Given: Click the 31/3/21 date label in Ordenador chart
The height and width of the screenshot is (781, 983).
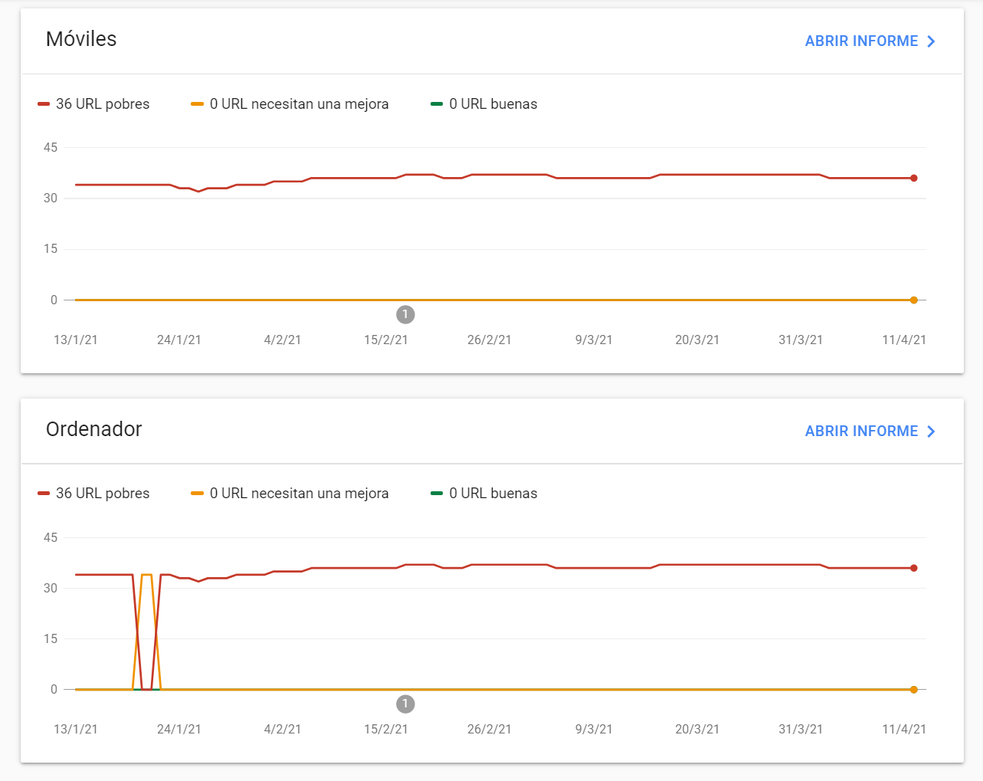Looking at the screenshot, I should click(x=801, y=729).
